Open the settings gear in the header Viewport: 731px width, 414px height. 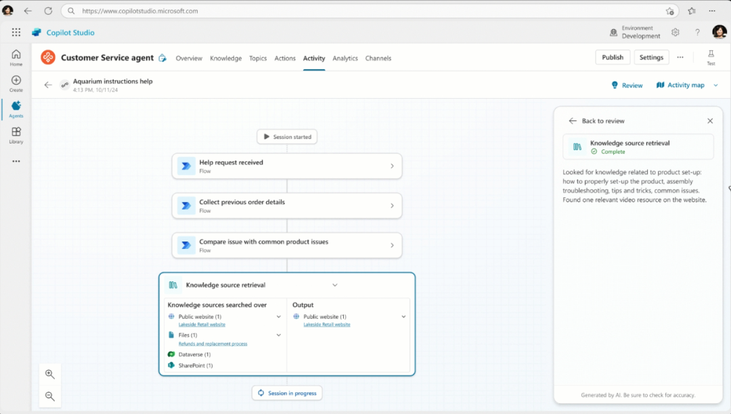tap(675, 32)
